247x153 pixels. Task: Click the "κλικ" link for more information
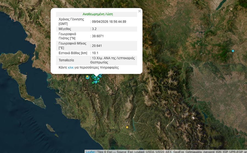point(71,67)
